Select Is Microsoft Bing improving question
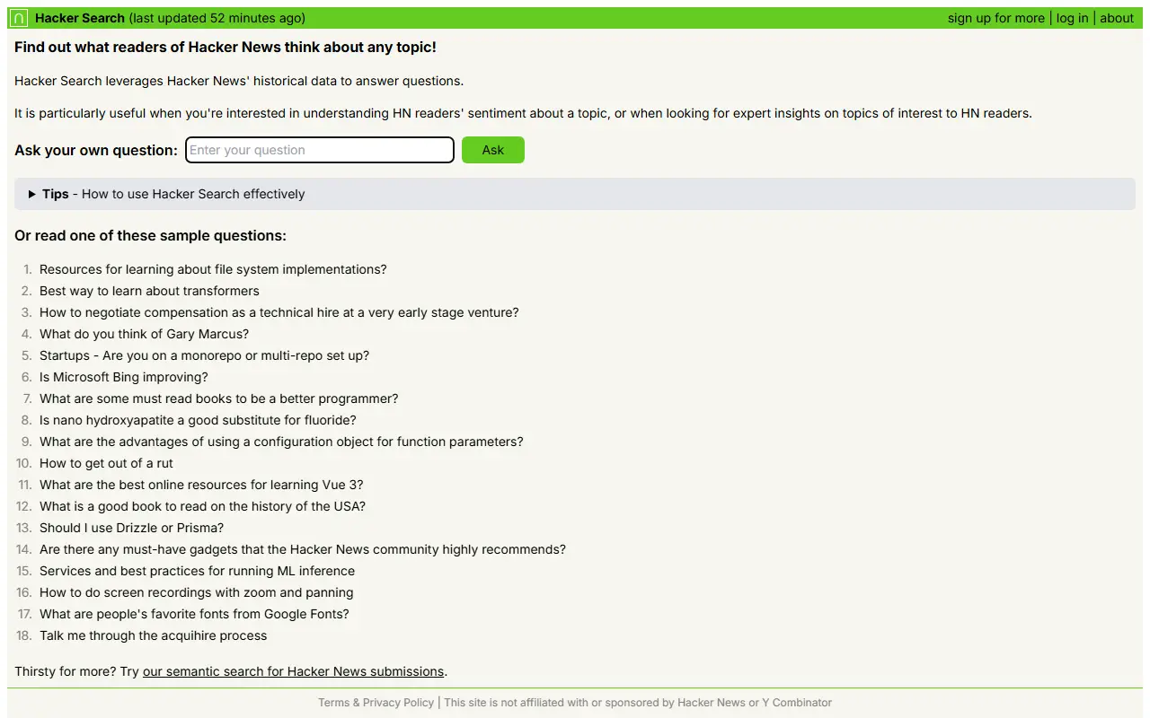Viewport: 1150px width, 718px height. point(124,377)
